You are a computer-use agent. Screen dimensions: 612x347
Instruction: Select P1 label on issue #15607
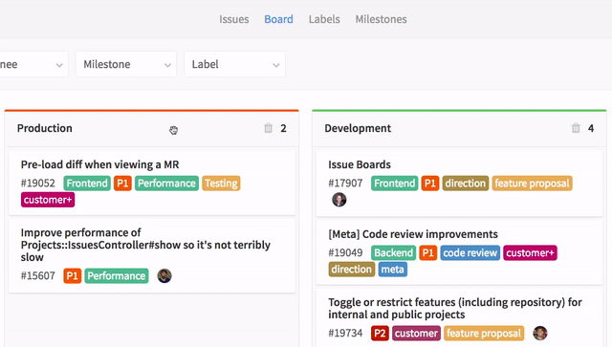[x=73, y=276]
